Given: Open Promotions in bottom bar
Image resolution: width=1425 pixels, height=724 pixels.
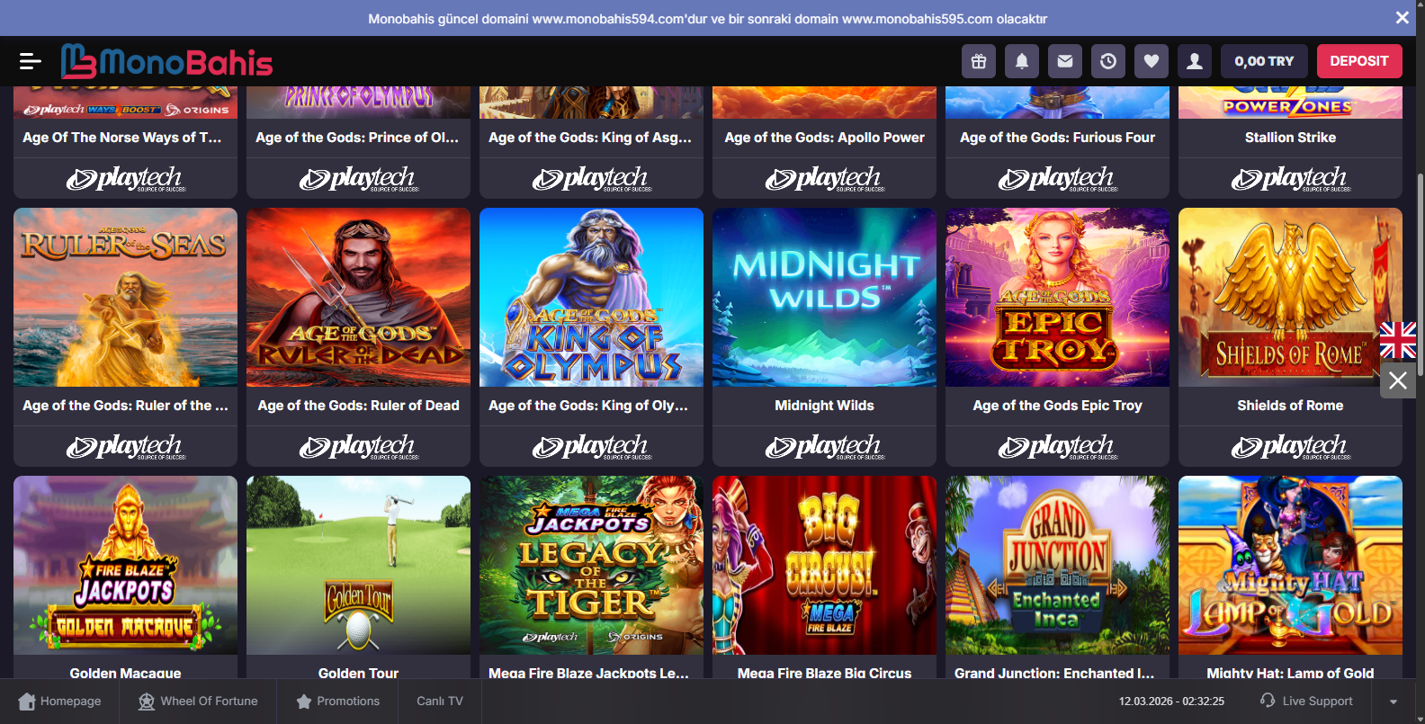Looking at the screenshot, I should 338,702.
